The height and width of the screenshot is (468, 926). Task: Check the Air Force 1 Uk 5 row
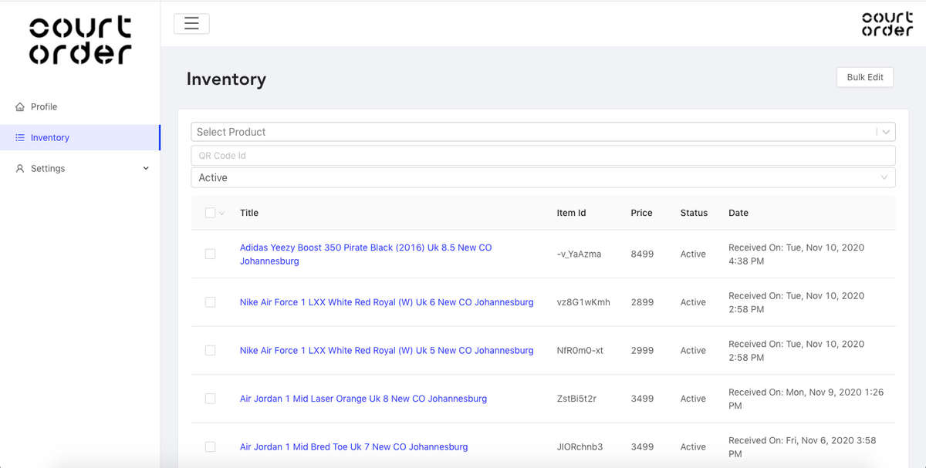[x=210, y=350]
